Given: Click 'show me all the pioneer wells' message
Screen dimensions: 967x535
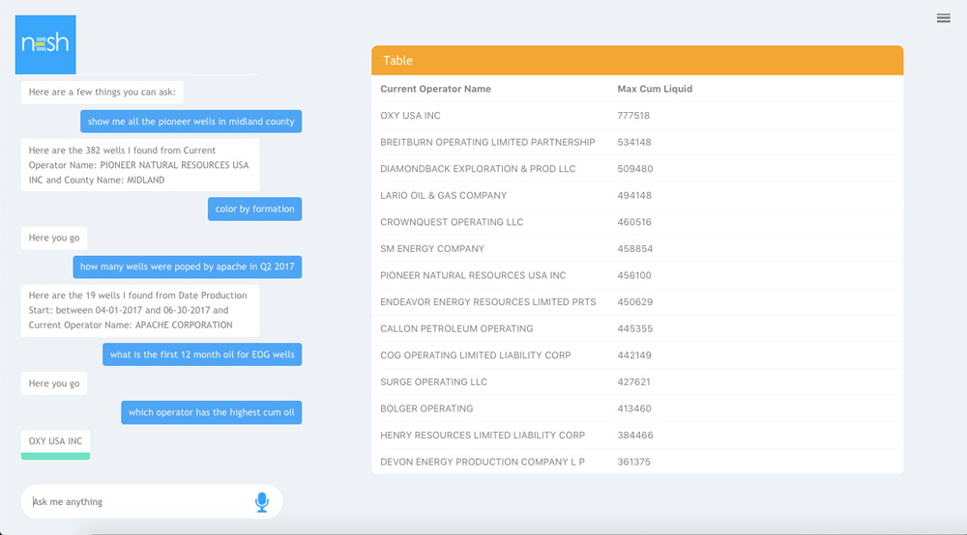Looking at the screenshot, I should 190,122.
